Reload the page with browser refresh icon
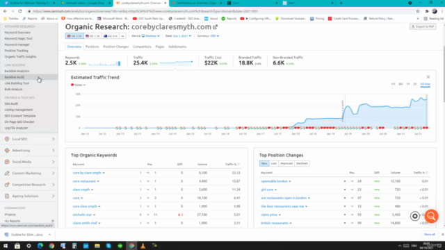The width and height of the screenshot is (445, 250). (x=20, y=11)
